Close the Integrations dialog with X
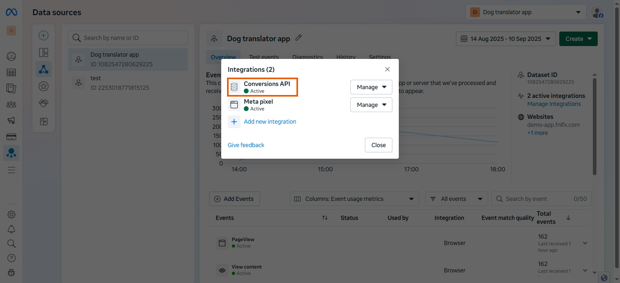This screenshot has width=620, height=283. click(x=387, y=69)
